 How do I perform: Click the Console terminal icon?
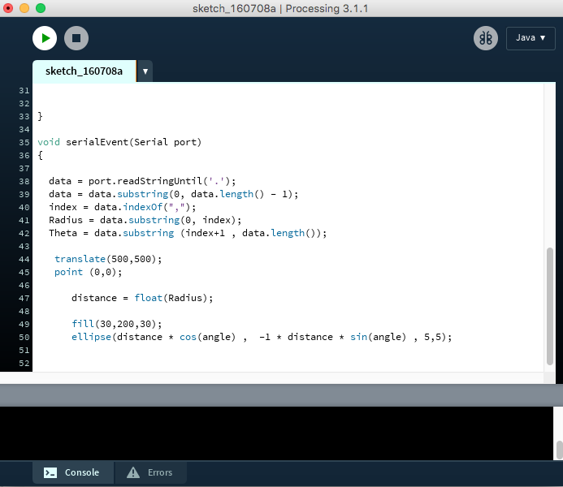[50, 472]
